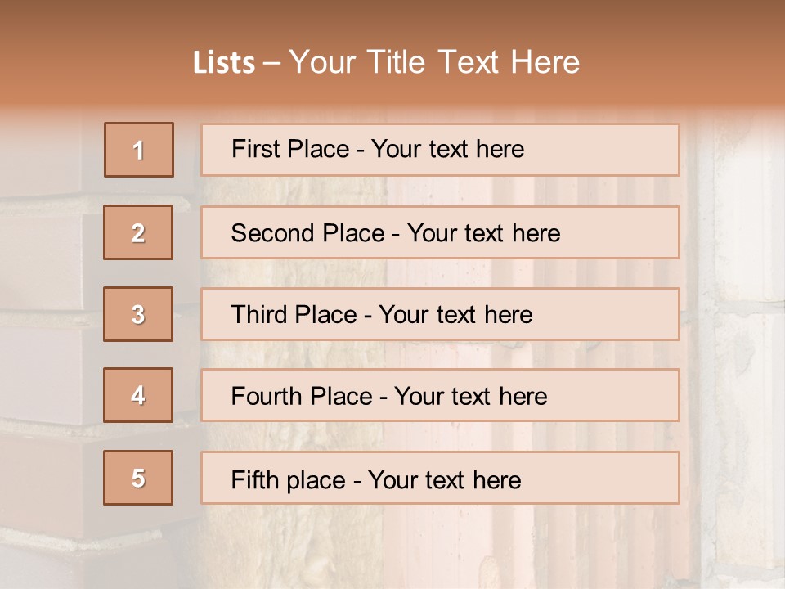Click the bold word Lists in the title

click(224, 63)
